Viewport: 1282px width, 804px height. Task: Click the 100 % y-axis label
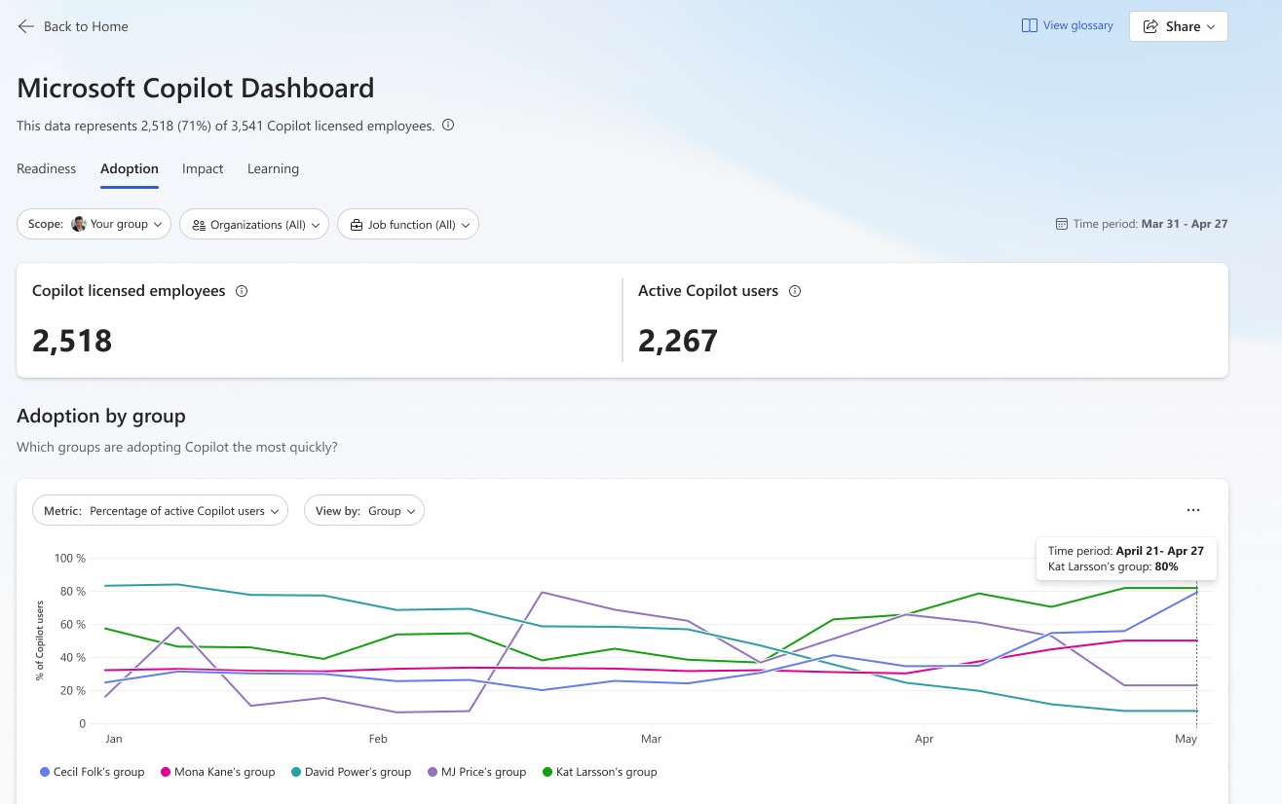(70, 559)
